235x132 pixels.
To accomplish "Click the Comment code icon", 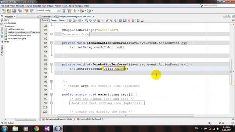I will point(138,21).
